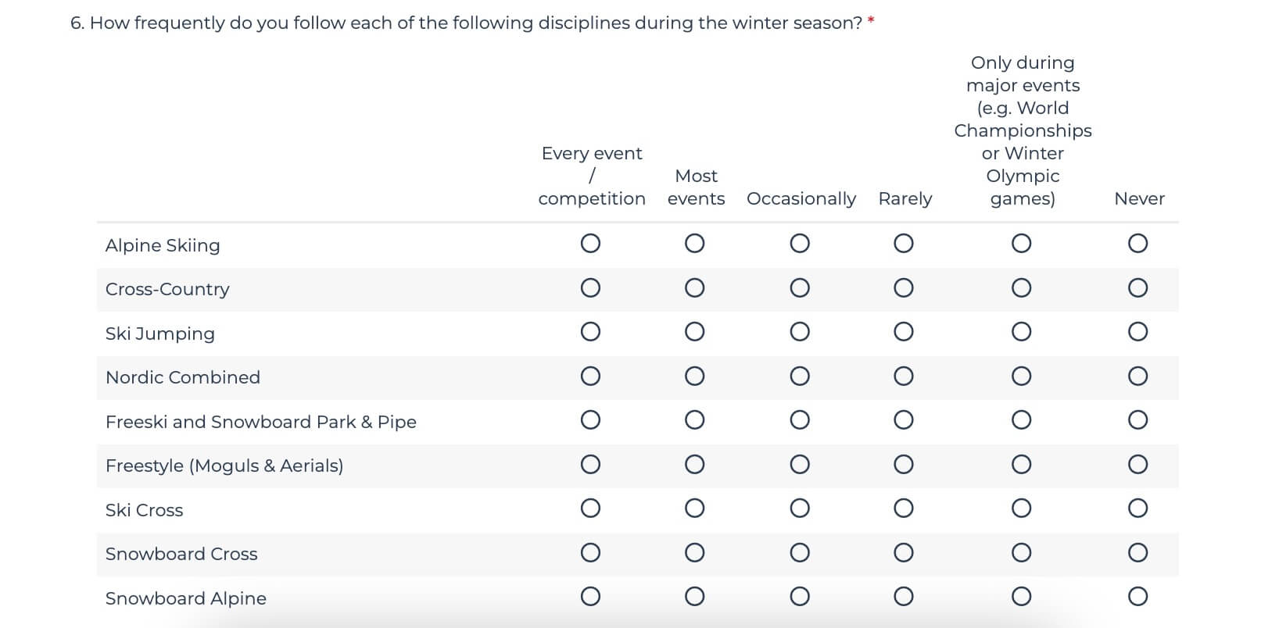Screen dimensions: 1279x628
Task: Select 'Occasionally' for Freestyle (Moguls & Aerials)
Action: pos(799,465)
